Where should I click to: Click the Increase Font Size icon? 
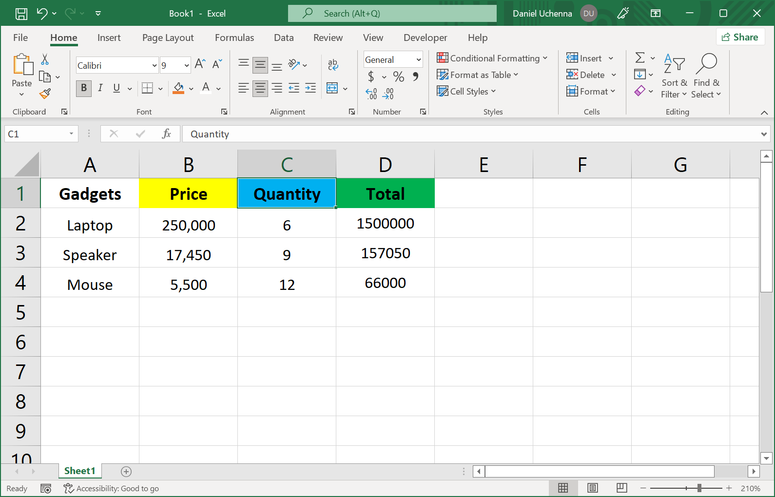tap(200, 64)
